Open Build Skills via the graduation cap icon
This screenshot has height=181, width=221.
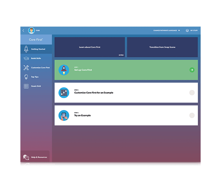(26, 58)
